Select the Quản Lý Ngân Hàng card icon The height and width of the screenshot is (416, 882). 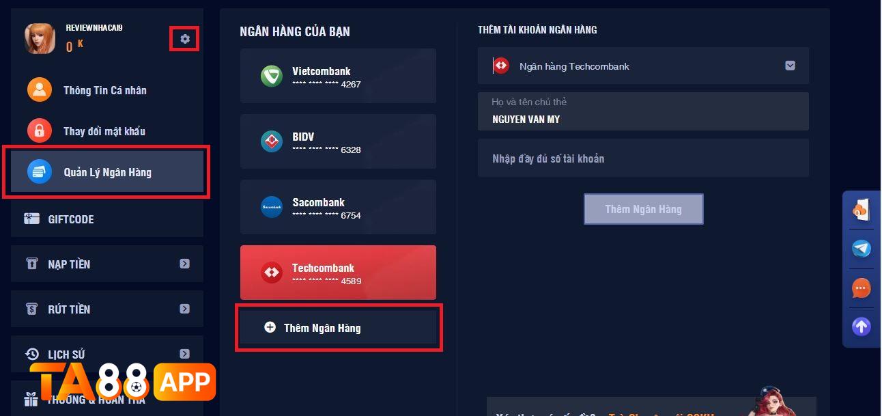[39, 171]
